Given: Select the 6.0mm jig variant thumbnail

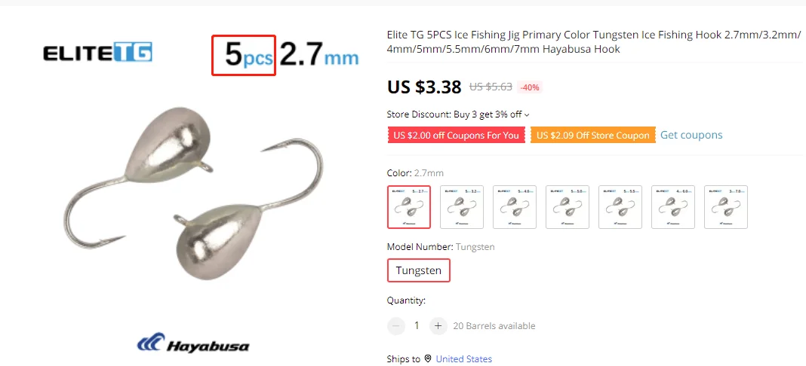Looking at the screenshot, I should (673, 206).
